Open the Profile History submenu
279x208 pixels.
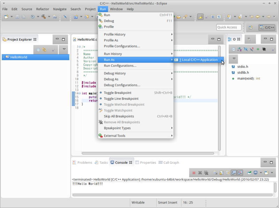[x=136, y=34]
